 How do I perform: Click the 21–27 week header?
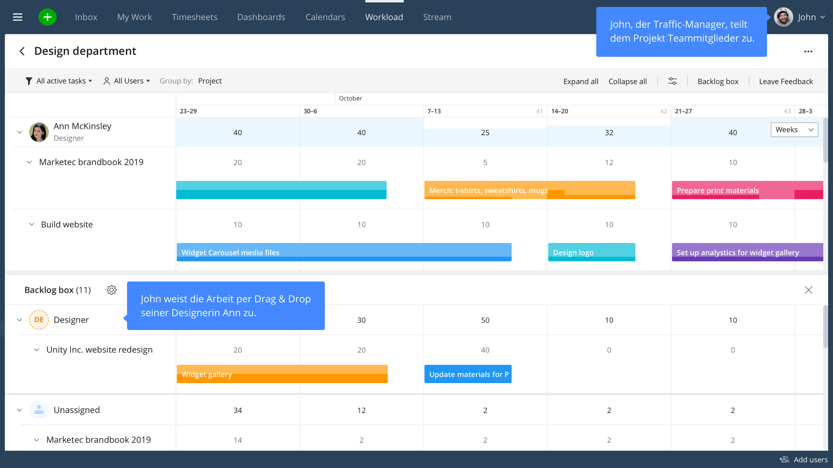pos(733,111)
